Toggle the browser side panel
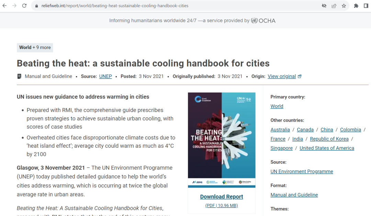This screenshot has height=216, width=371. click(366, 6)
